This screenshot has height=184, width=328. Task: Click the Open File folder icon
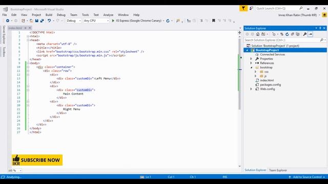(31, 20)
